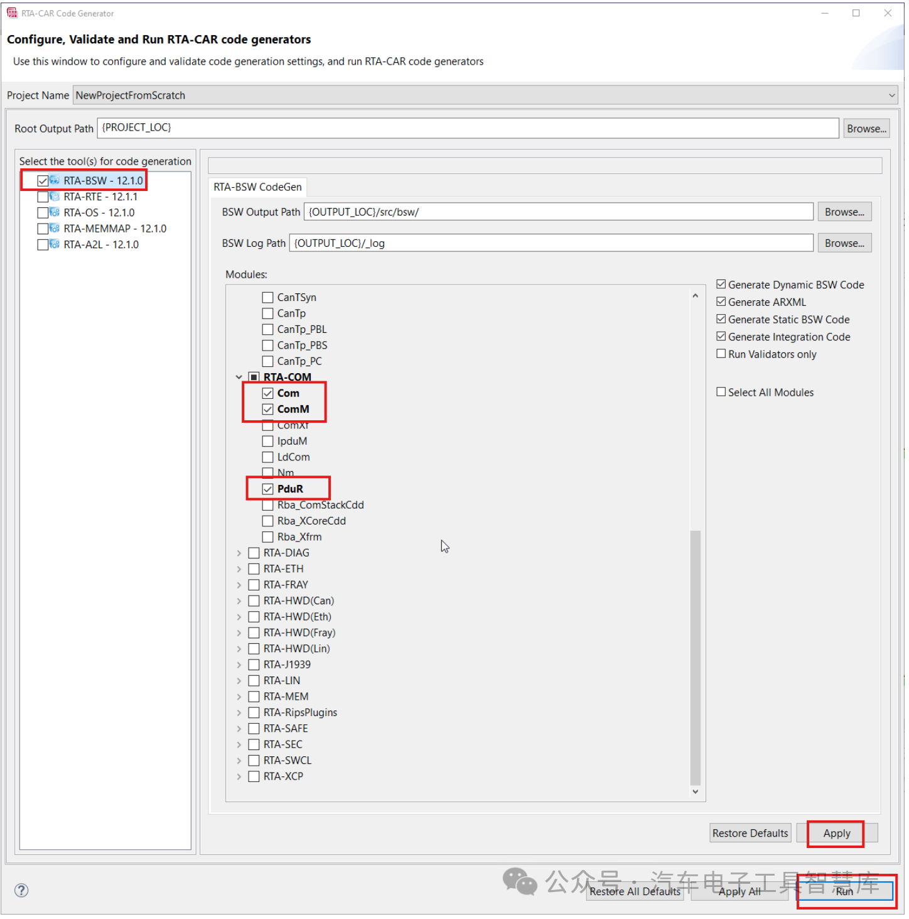Focus the BSW Output Path field

559,212
